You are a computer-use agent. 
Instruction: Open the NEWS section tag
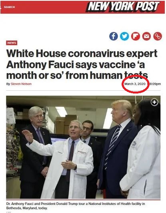pos(12,43)
